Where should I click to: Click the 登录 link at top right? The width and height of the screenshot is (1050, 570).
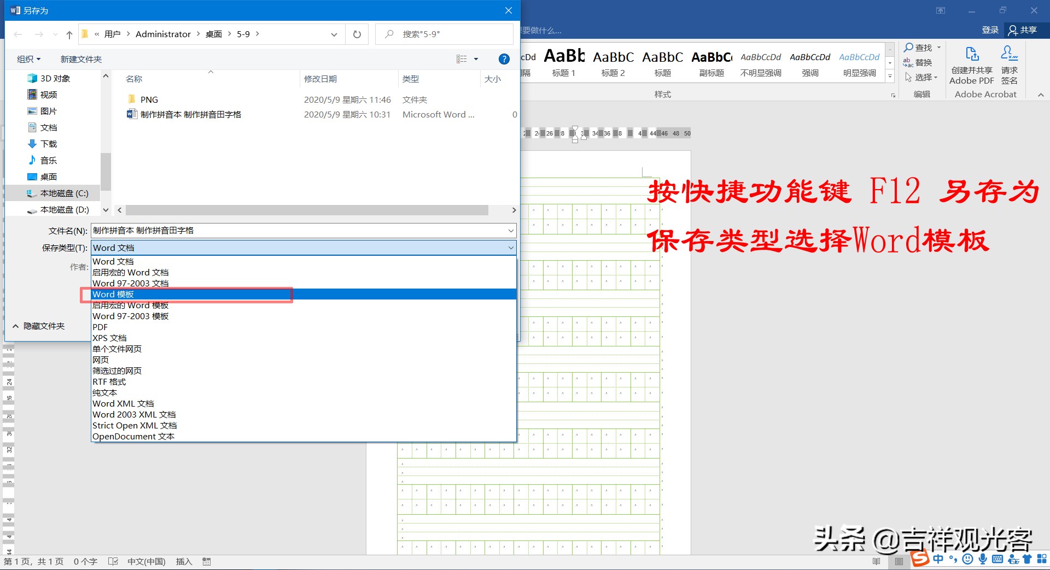click(x=990, y=30)
